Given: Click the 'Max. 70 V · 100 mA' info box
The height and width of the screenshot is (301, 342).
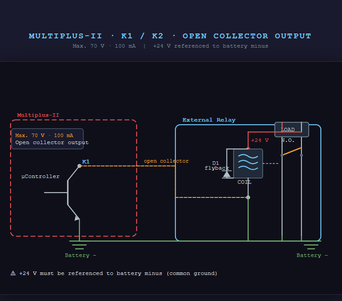Looking at the screenshot, I should (x=47, y=139).
